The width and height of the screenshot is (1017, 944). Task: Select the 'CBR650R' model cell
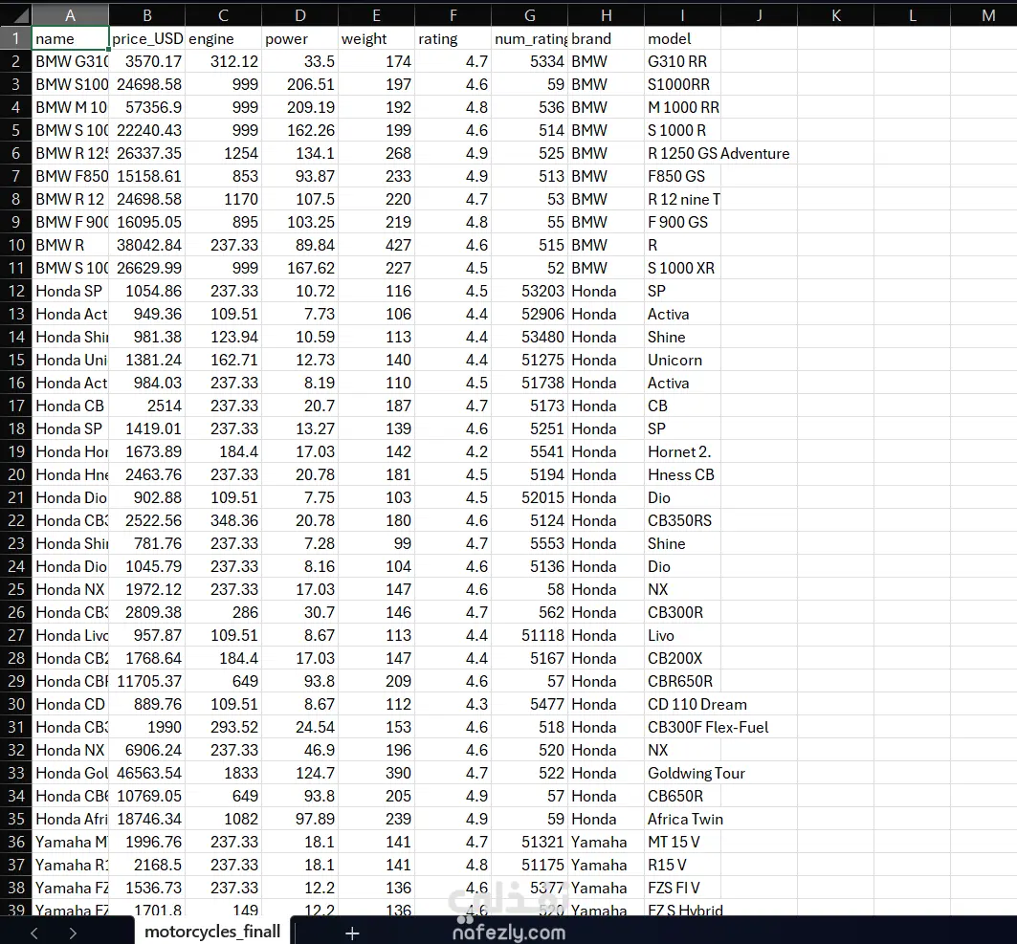tap(682, 681)
